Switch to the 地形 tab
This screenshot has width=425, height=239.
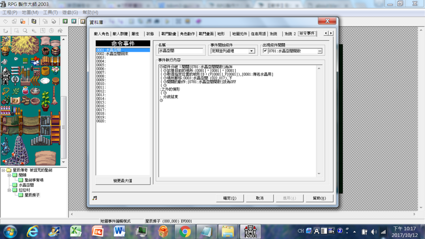tap(221, 34)
